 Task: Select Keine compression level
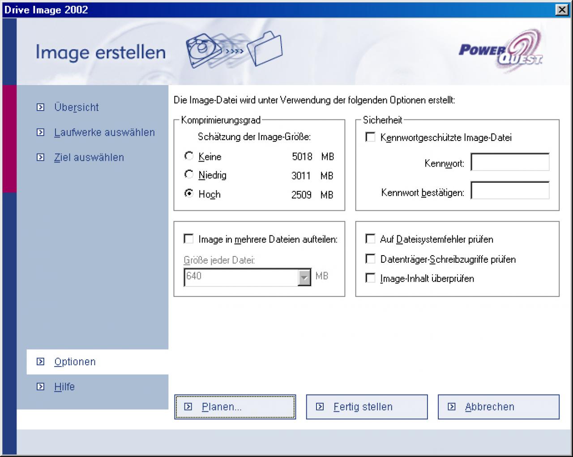(x=189, y=156)
